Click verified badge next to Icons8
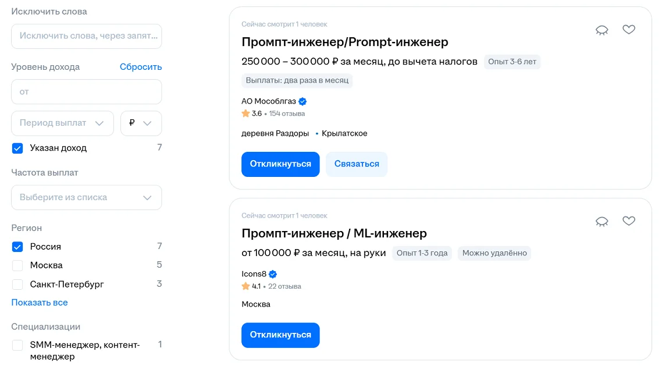Image resolution: width=662 pixels, height=366 pixels. click(x=273, y=274)
